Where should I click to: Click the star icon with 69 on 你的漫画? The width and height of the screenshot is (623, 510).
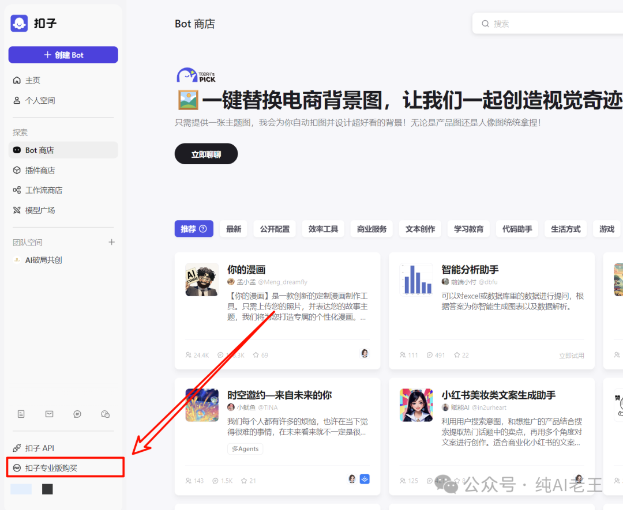click(256, 355)
